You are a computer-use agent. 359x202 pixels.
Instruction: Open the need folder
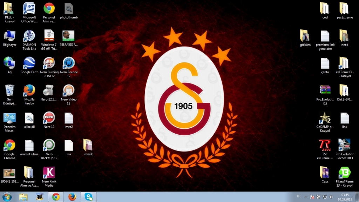[x=345, y=38]
